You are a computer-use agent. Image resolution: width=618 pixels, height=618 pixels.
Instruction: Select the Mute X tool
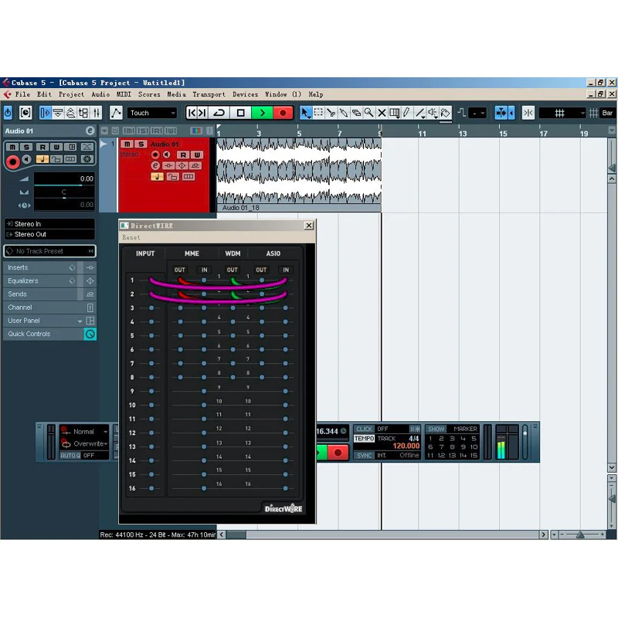(x=382, y=113)
